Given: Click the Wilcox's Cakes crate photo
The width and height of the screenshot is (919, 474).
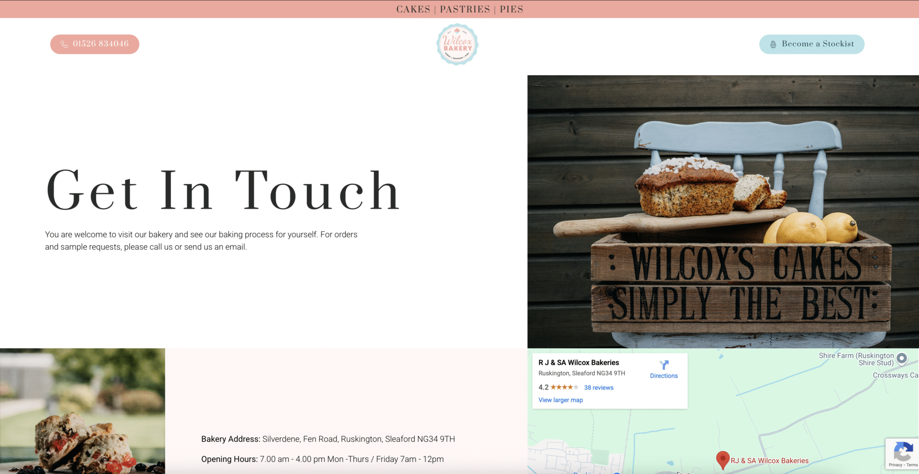Looking at the screenshot, I should pos(723,212).
